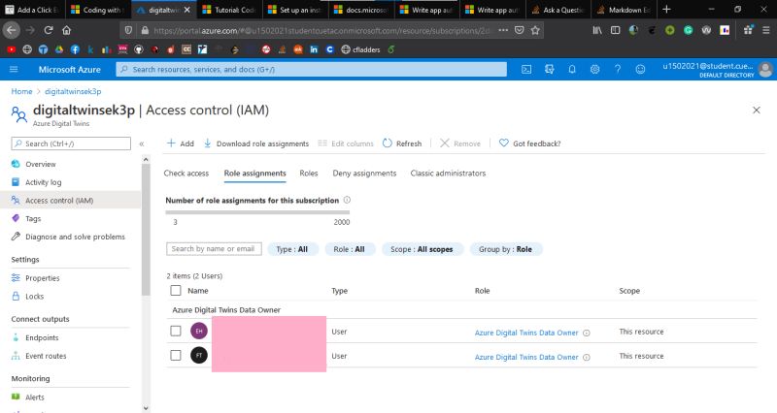Click Remove in the toolbar
Screen dimensions: 777x413
(x=459, y=143)
